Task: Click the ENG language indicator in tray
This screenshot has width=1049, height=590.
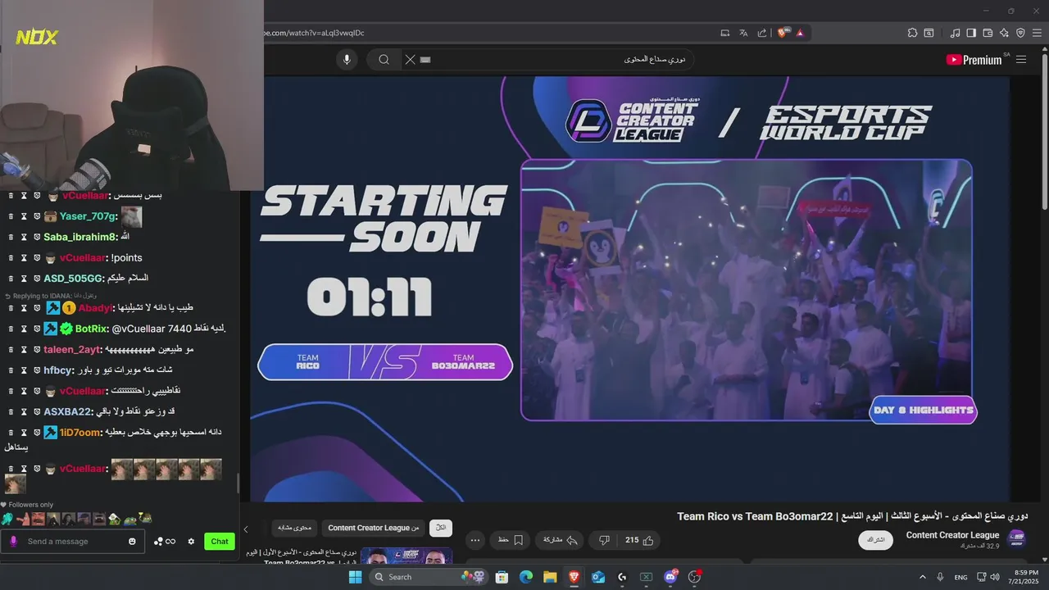Action: [960, 578]
